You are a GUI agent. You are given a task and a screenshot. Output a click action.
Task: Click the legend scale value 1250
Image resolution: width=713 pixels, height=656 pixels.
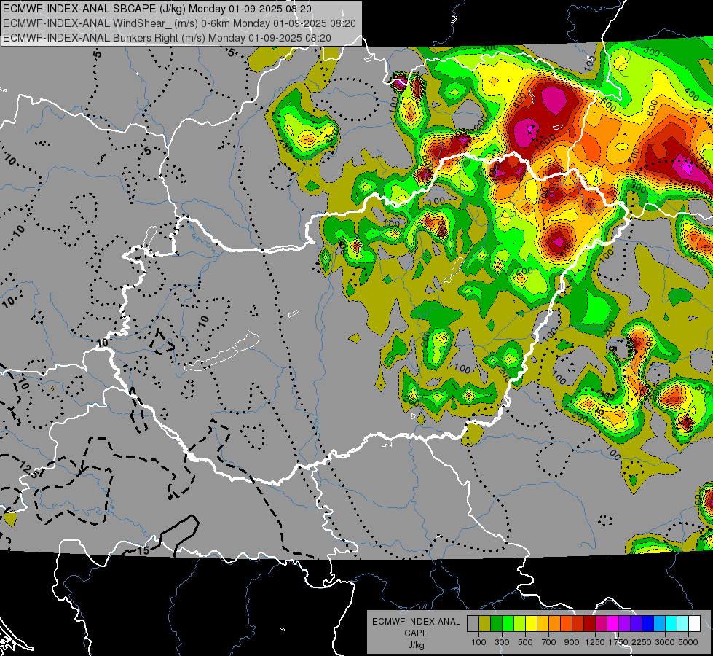(x=595, y=642)
